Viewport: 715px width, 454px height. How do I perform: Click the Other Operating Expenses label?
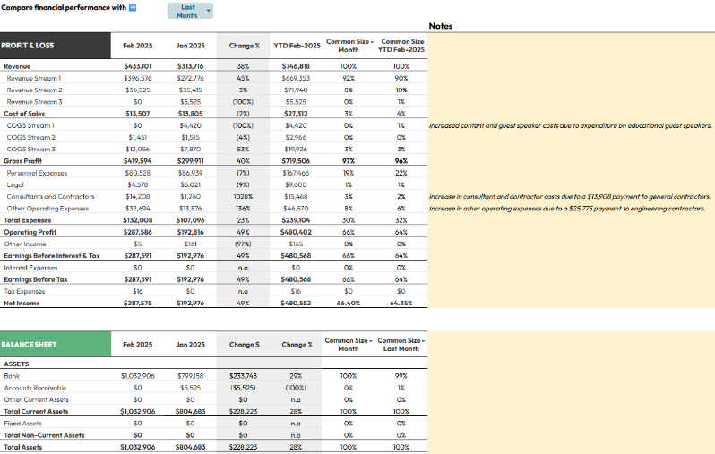[x=47, y=209]
